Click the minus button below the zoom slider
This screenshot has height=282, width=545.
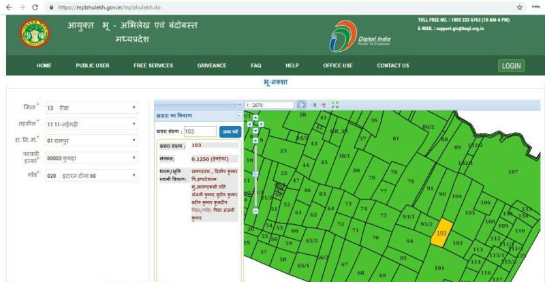click(x=255, y=211)
